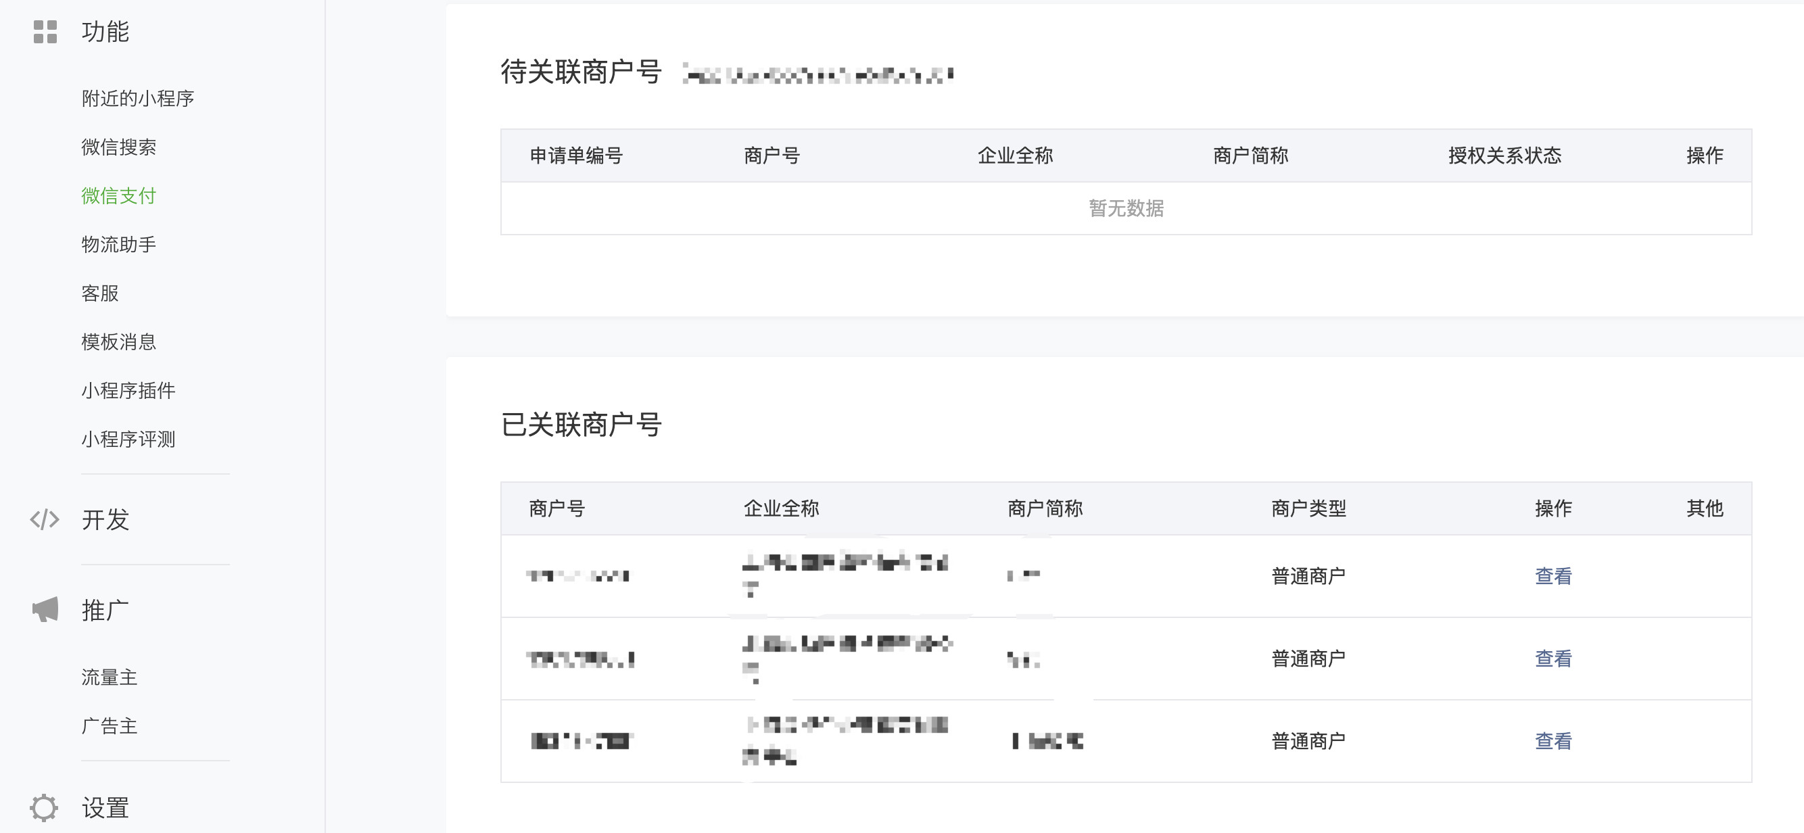
Task: Navigate to 小程序评测
Action: 128,439
